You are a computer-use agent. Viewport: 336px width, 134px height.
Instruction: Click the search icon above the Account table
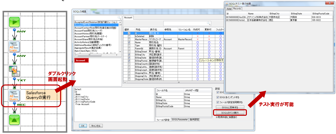coord(209,23)
